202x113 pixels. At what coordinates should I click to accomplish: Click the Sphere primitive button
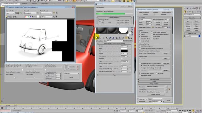pos(188,24)
